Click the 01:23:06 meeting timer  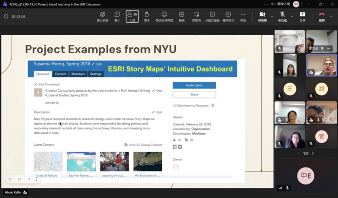tap(18, 16)
